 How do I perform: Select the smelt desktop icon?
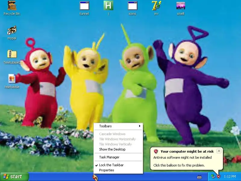point(180,8)
